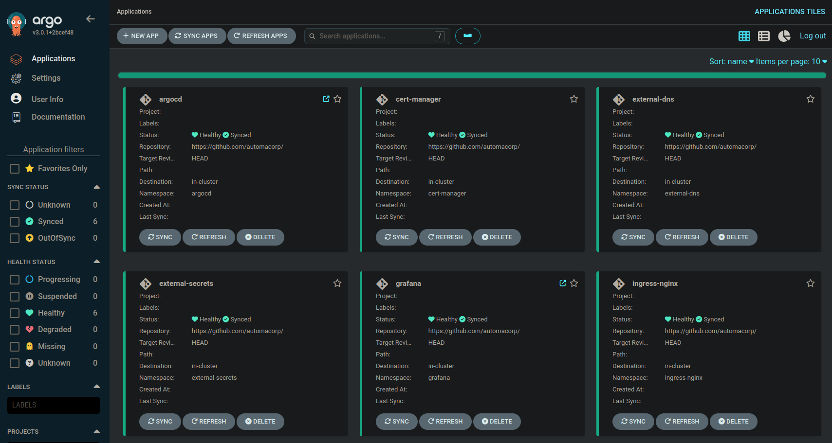Viewport: 832px width, 443px height.
Task: Open the grafana application title
Action: (408, 284)
